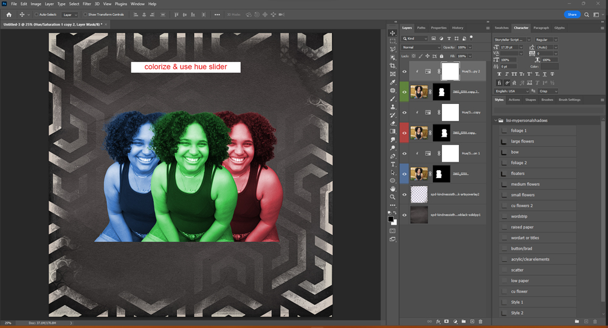
Task: Switch to the Swatches tab
Action: [x=502, y=28]
